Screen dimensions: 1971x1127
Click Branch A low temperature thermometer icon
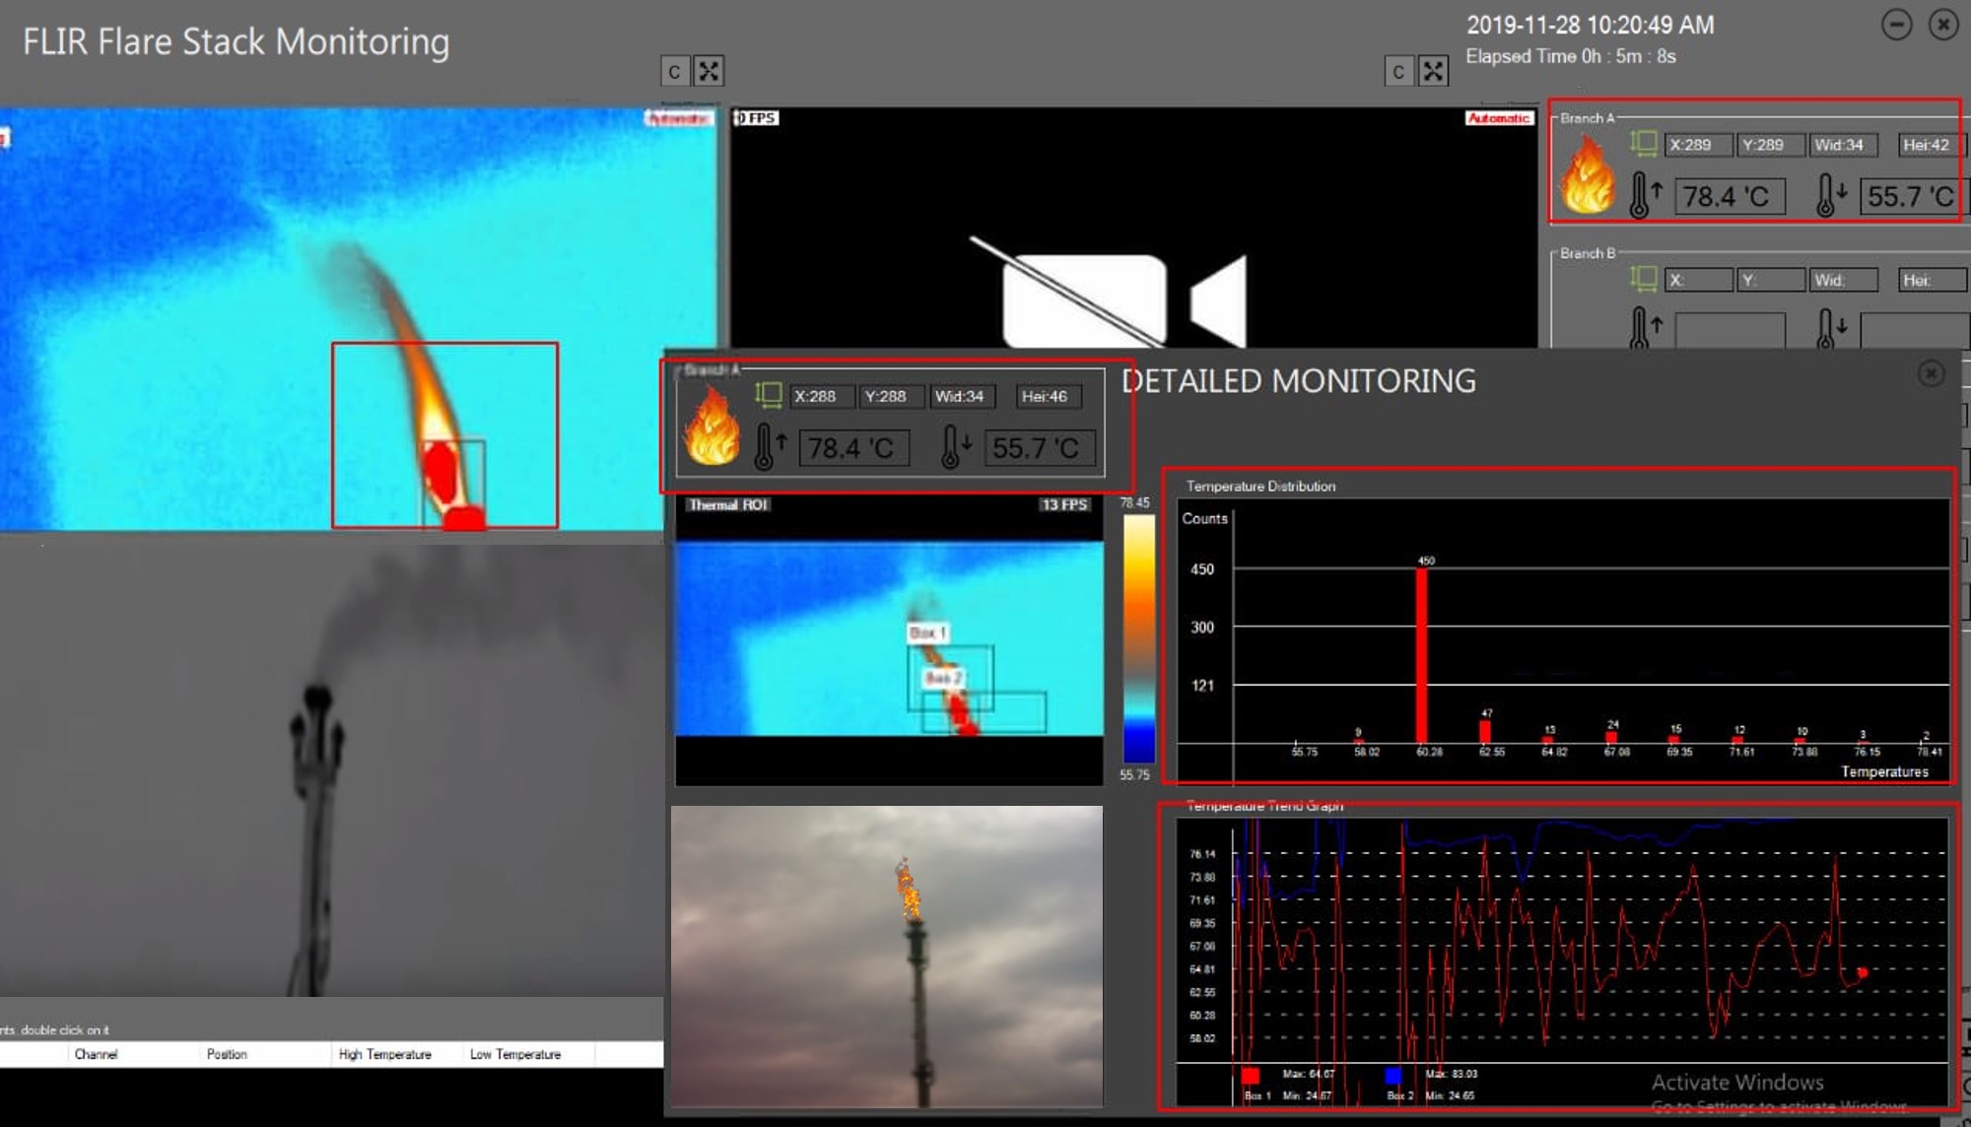pos(1829,194)
